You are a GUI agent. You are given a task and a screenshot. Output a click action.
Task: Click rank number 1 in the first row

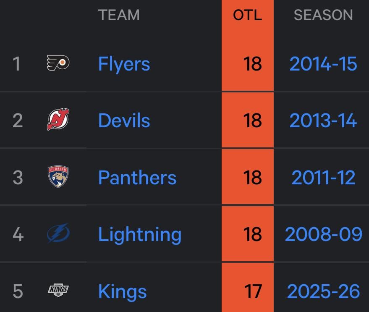coord(16,64)
